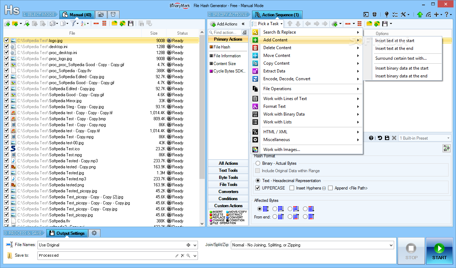Uncheck the desktop.ini file checkbox

[6, 46]
